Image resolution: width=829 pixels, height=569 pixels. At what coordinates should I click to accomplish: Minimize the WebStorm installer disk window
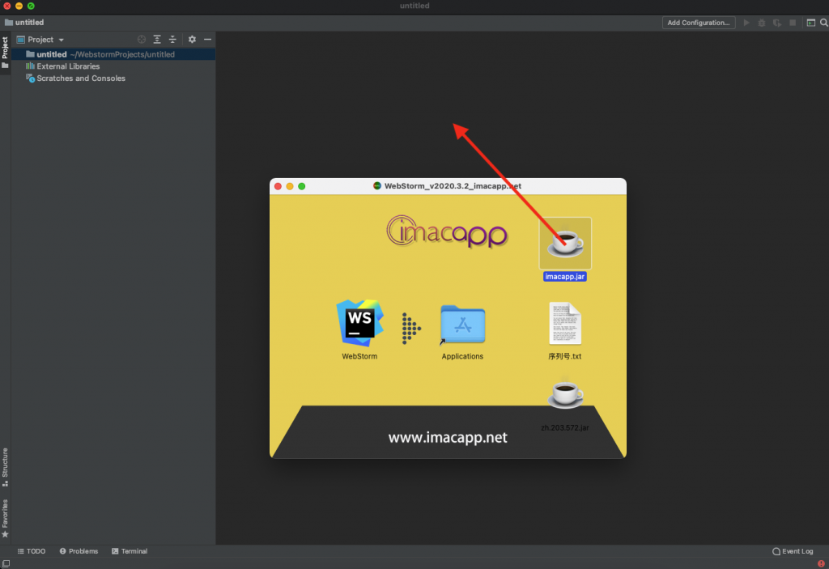[x=290, y=186]
